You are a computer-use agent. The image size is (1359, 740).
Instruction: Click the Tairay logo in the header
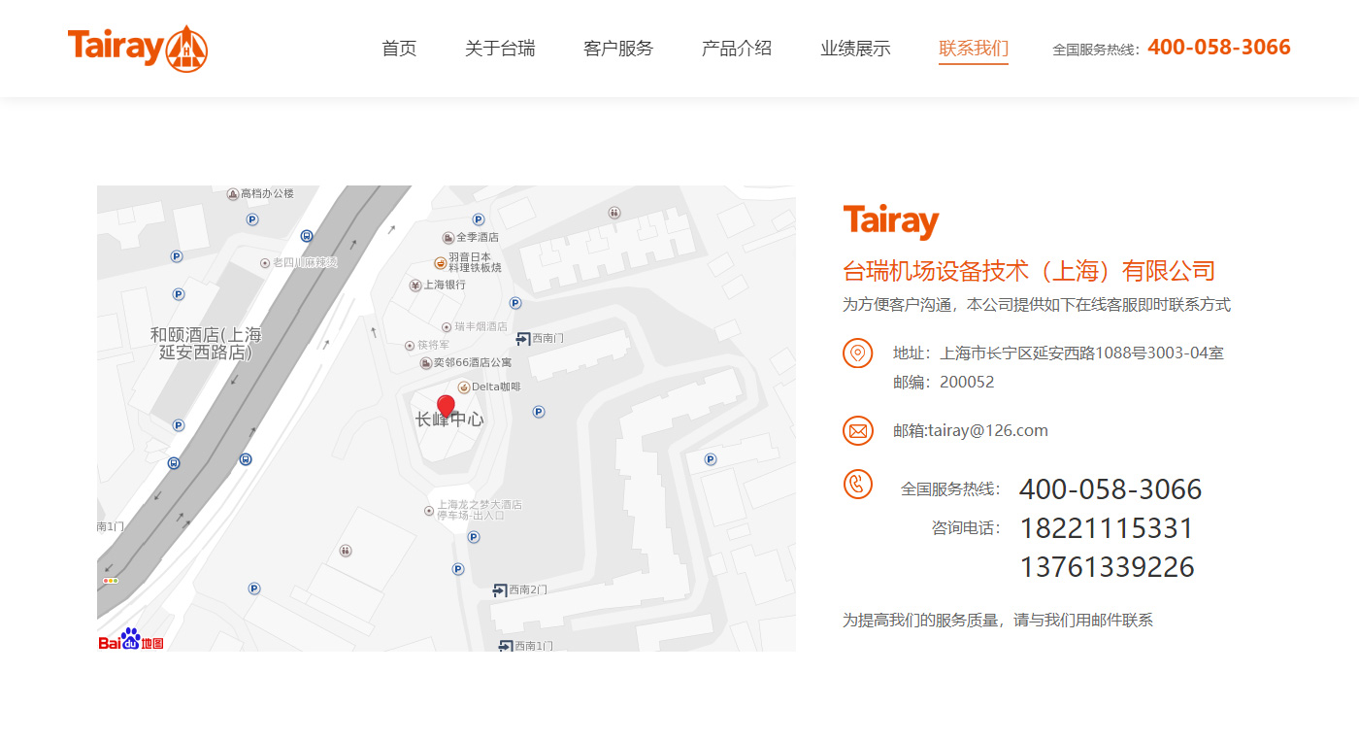[x=137, y=48]
